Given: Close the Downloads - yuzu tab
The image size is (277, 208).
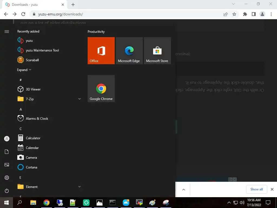Looking at the screenshot, I should (x=63, y=5).
